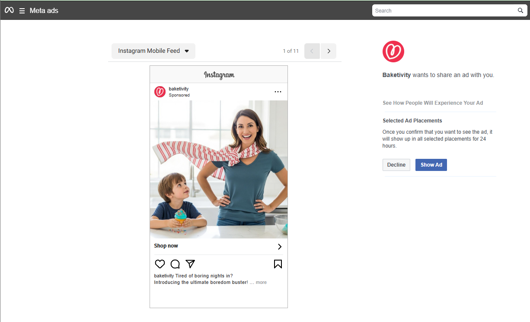This screenshot has width=530, height=322.
Task: Click the Selected Ad Placements heading
Action: (412, 121)
